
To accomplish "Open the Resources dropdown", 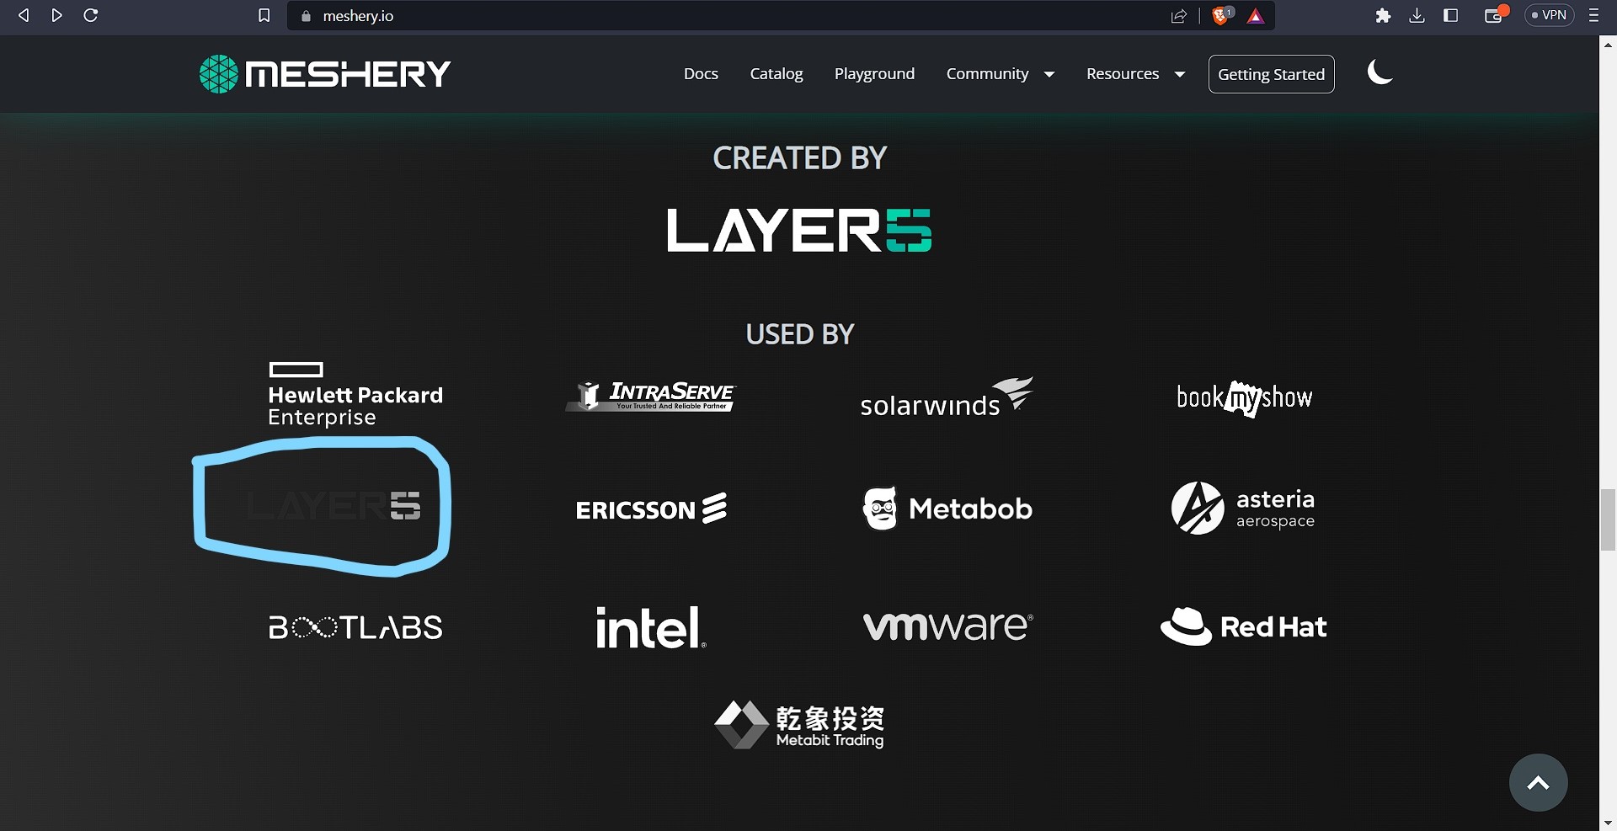I will (1134, 74).
